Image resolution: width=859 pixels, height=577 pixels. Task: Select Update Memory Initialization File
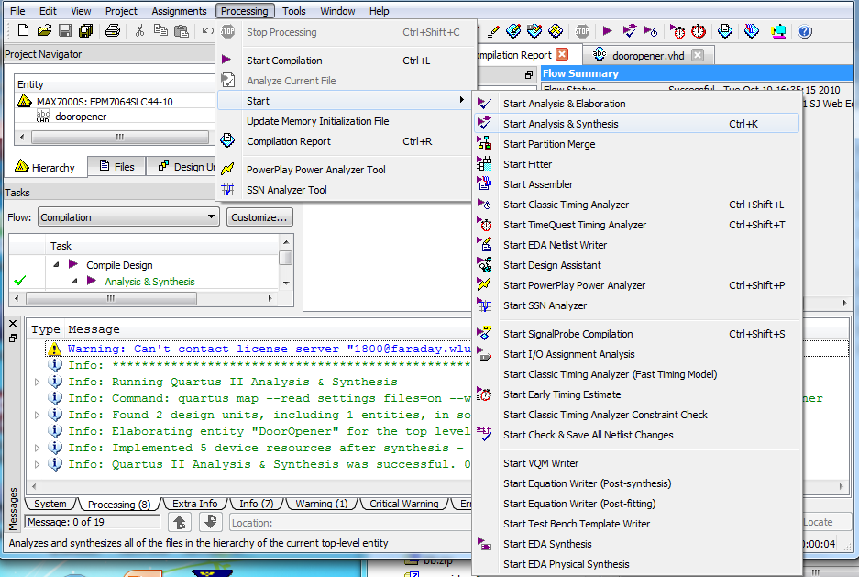pos(345,121)
